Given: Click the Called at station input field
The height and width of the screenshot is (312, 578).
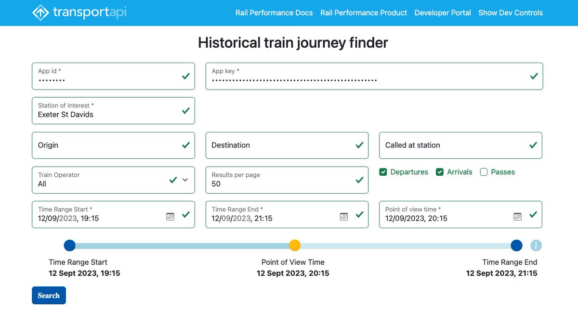Looking at the screenshot, I should tap(460, 145).
